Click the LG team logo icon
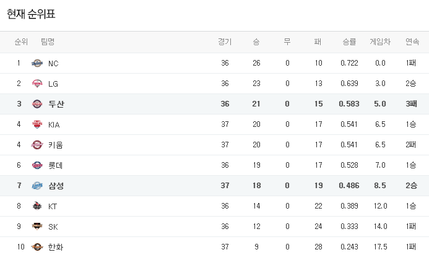 coord(37,84)
